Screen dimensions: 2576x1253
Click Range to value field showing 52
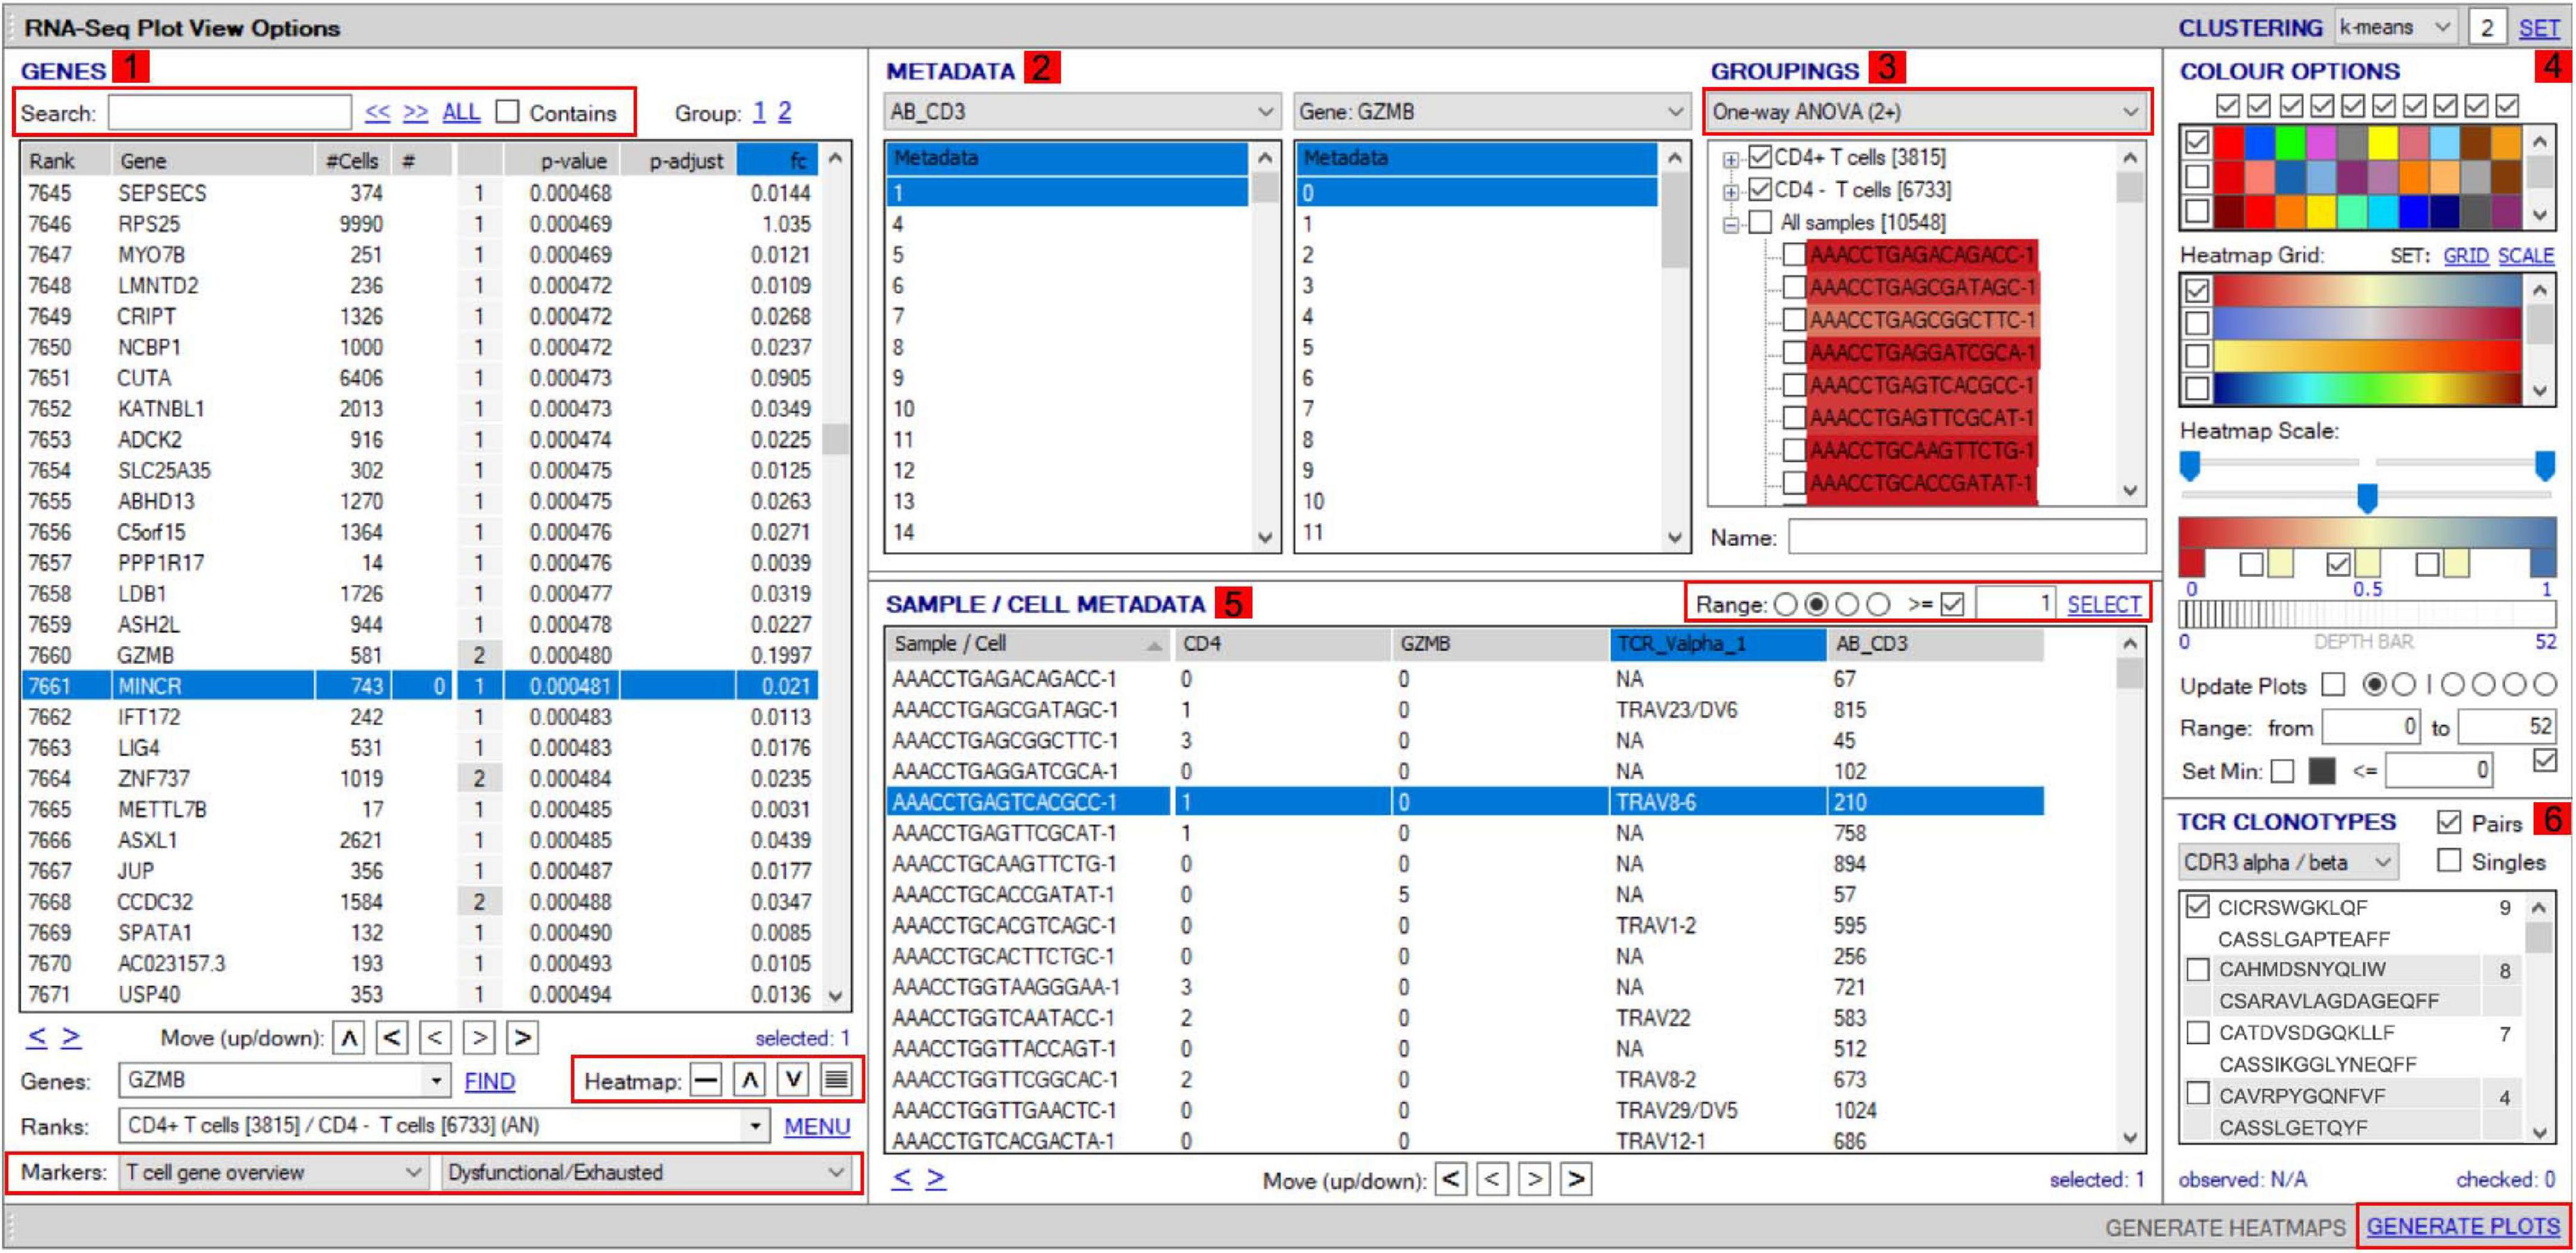(2507, 726)
